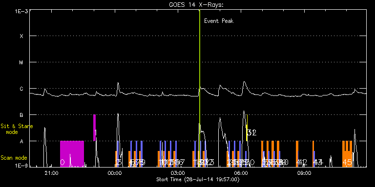Click the 'X' flare class axis label

point(21,36)
